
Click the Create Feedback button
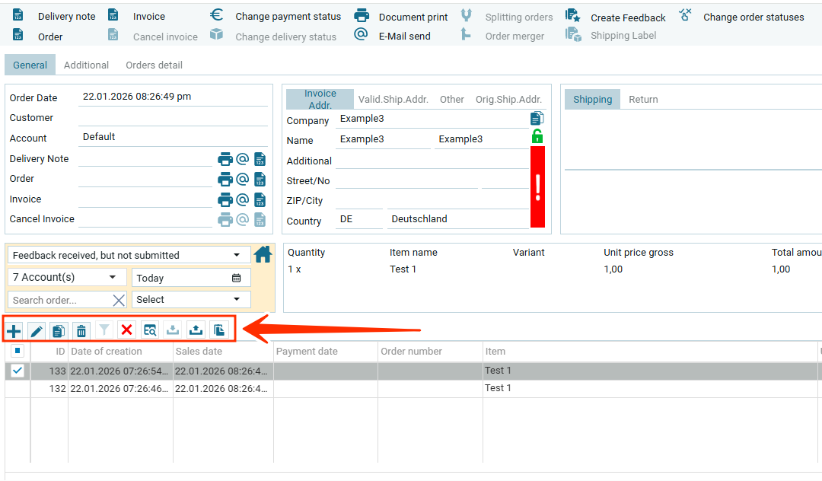tap(617, 18)
